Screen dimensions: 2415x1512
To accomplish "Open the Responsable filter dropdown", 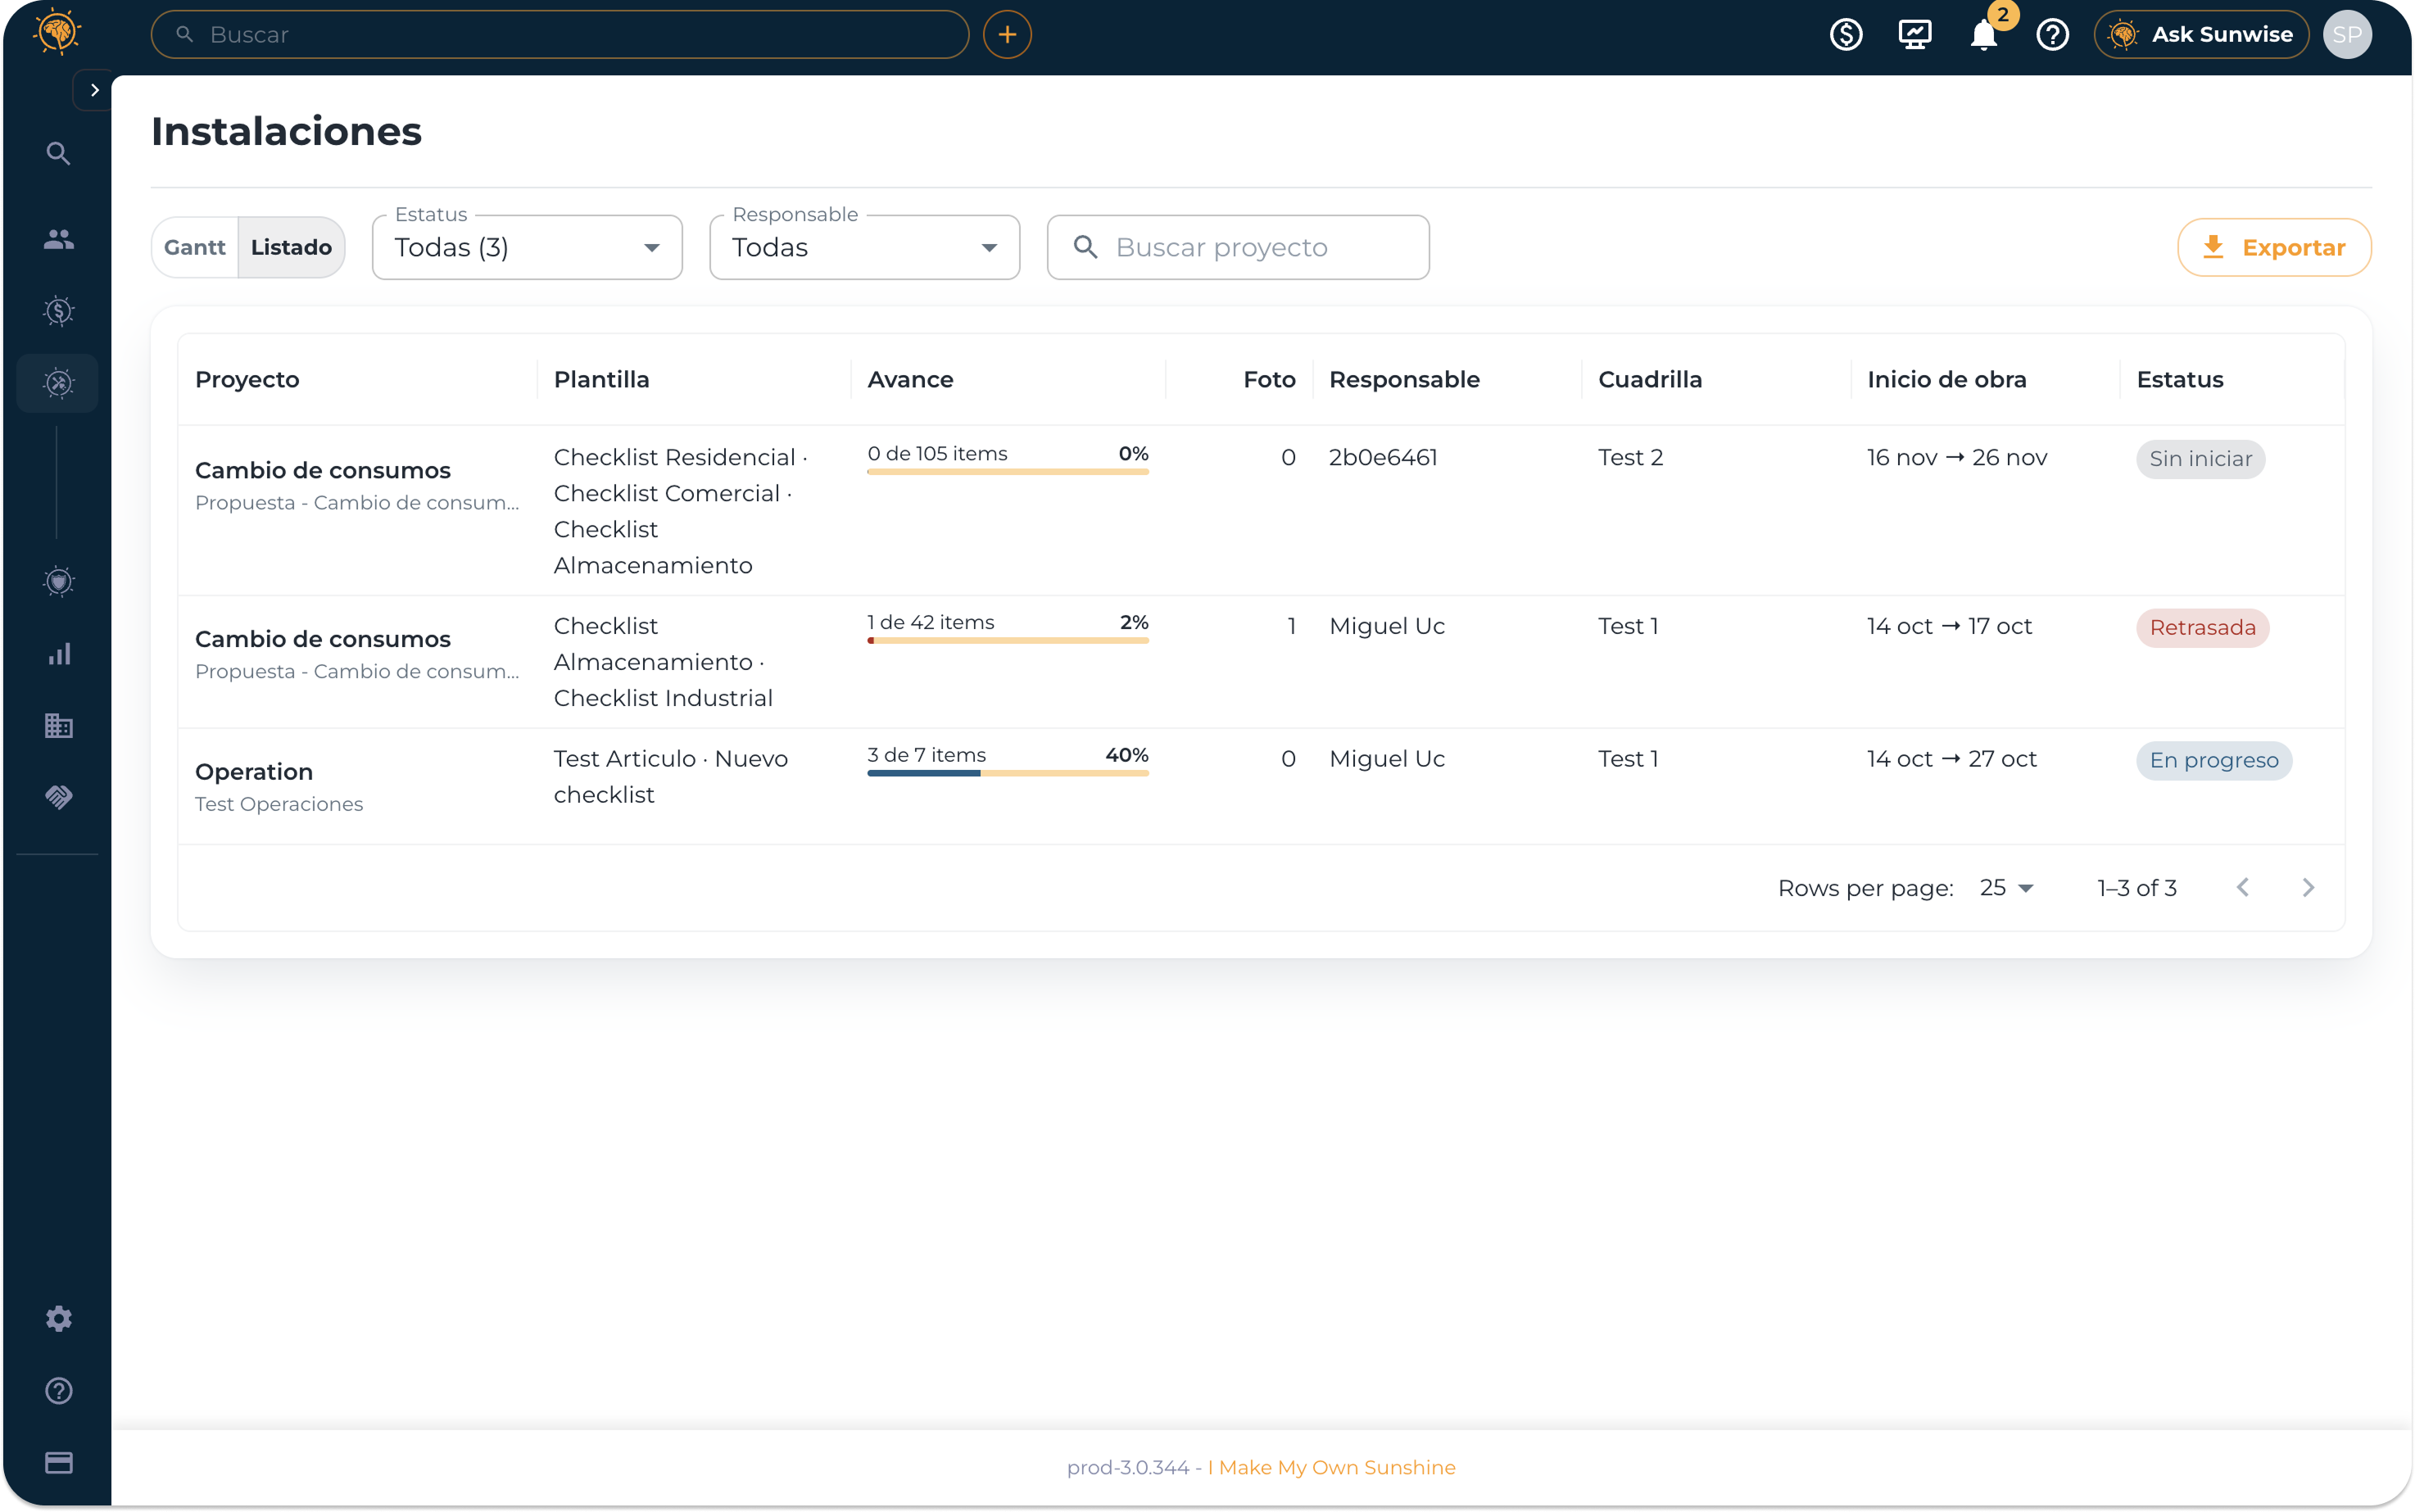I will (x=864, y=247).
